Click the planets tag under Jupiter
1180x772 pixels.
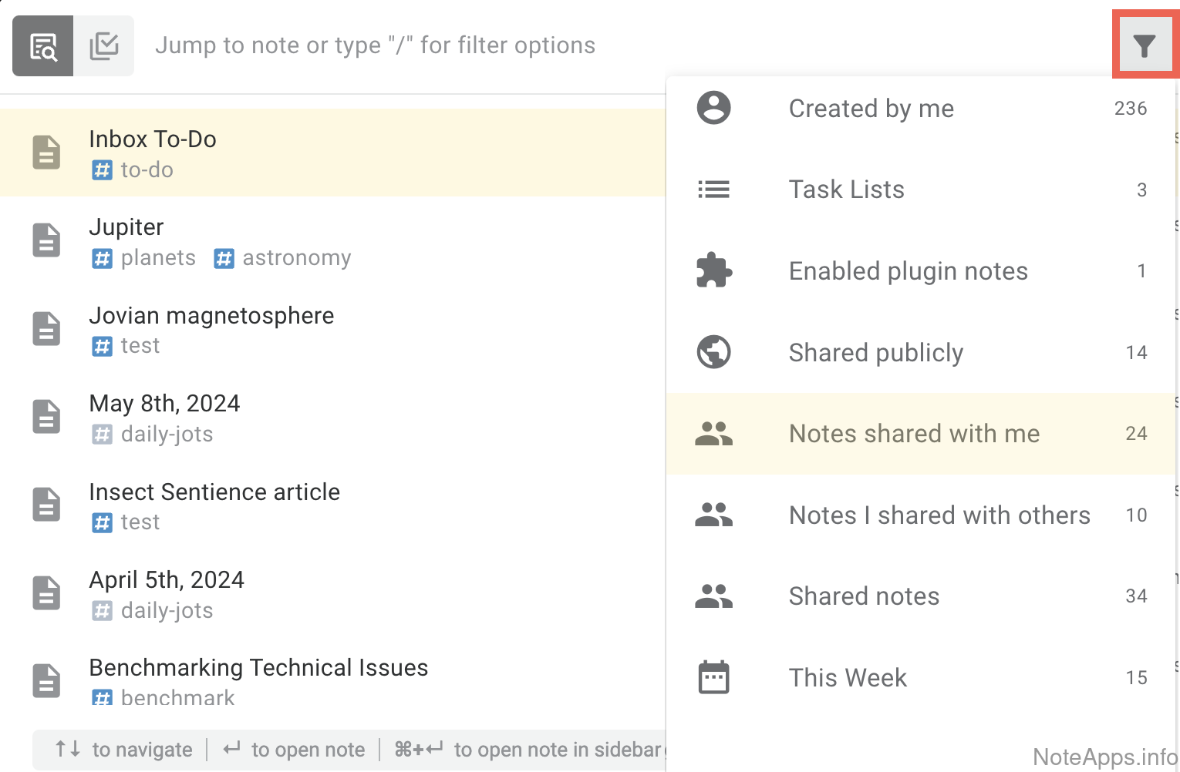157,258
